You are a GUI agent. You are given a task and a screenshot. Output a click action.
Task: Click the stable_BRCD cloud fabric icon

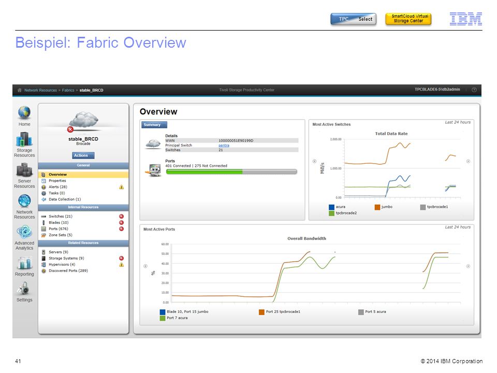tap(84, 120)
